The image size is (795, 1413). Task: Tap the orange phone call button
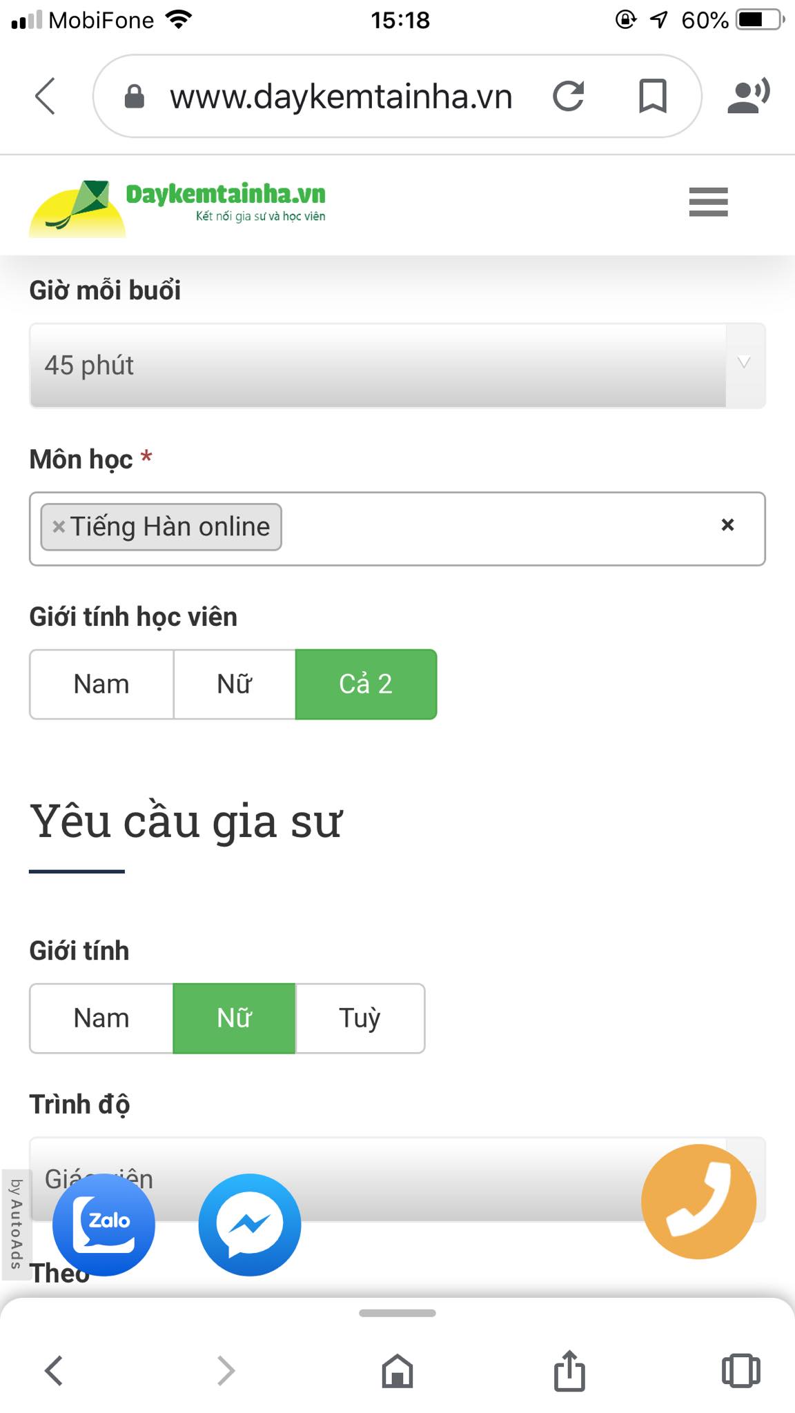click(x=698, y=1202)
